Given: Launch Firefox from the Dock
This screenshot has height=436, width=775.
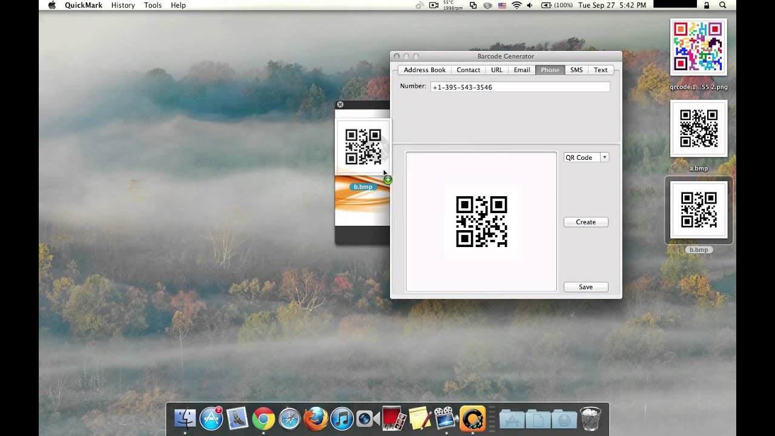Looking at the screenshot, I should (315, 418).
